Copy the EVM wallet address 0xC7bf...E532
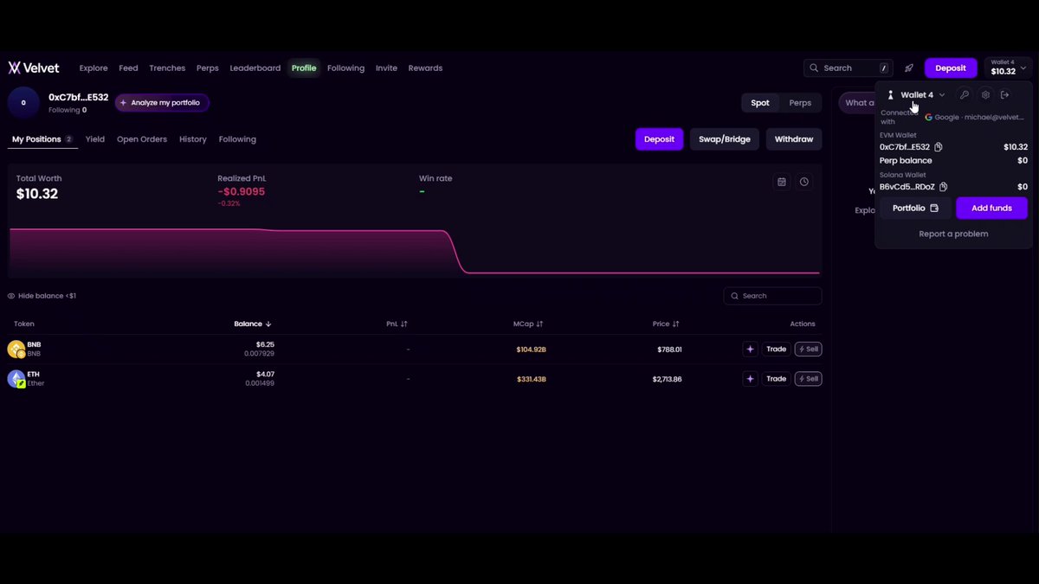Viewport: 1039px width, 584px height. tap(939, 147)
